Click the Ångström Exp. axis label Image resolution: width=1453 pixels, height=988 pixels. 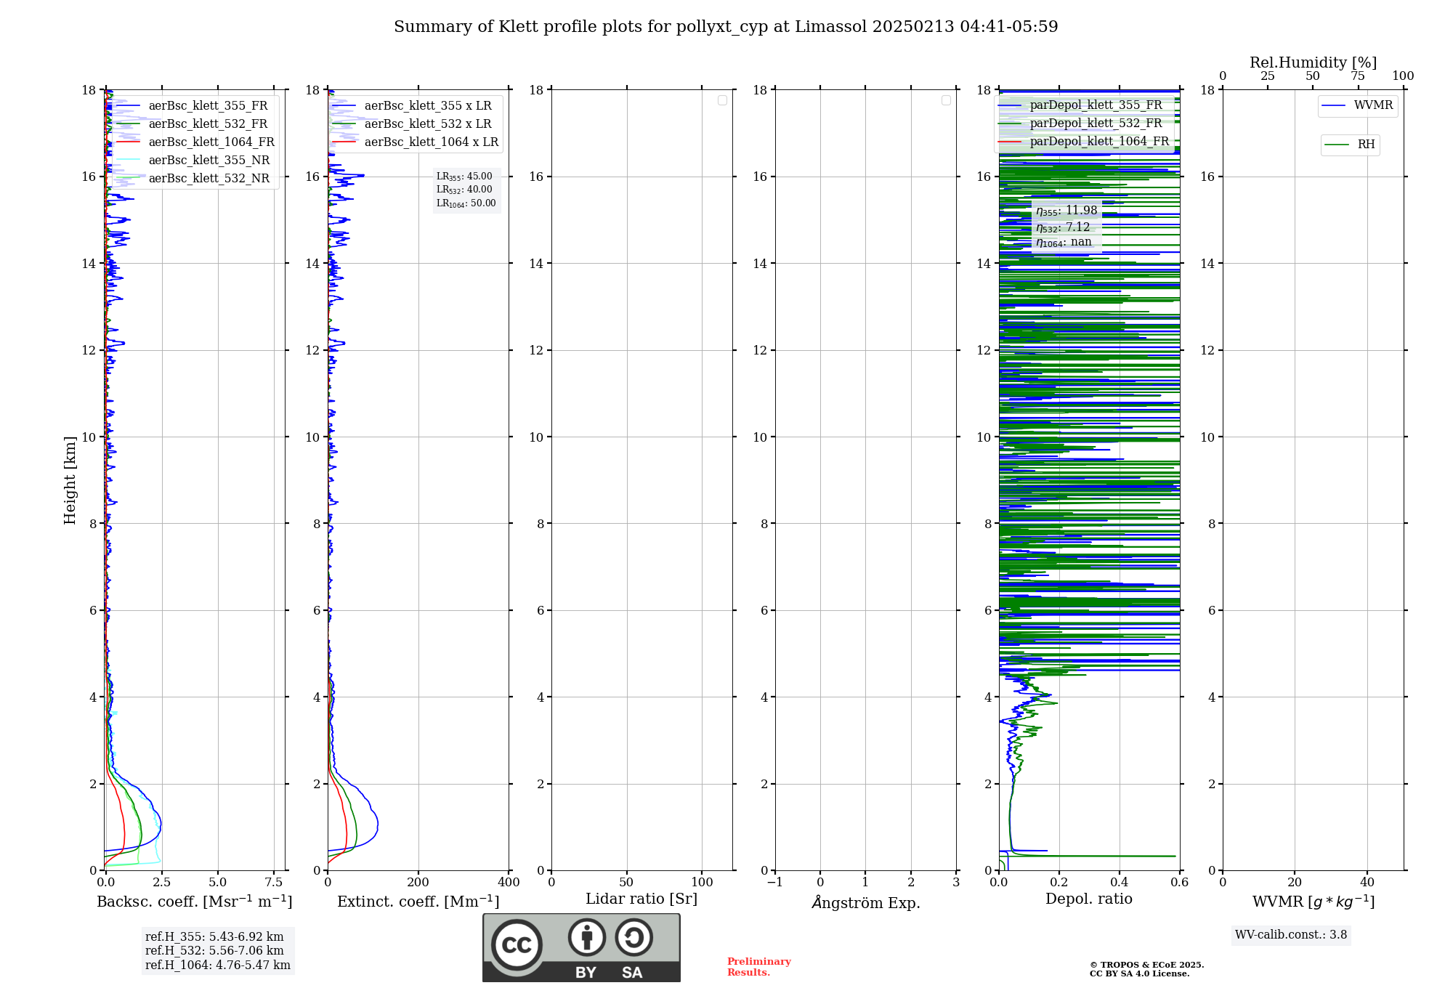866,902
